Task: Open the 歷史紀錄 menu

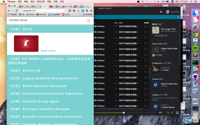Action: tap(41, 1)
